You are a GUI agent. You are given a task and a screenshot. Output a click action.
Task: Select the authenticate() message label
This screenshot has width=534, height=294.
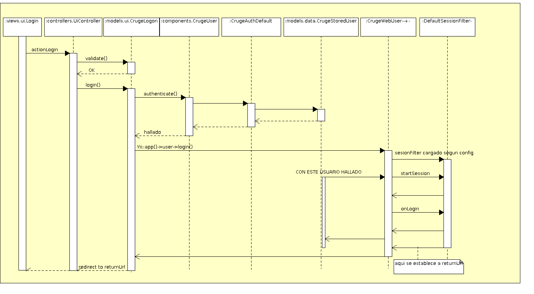[160, 94]
